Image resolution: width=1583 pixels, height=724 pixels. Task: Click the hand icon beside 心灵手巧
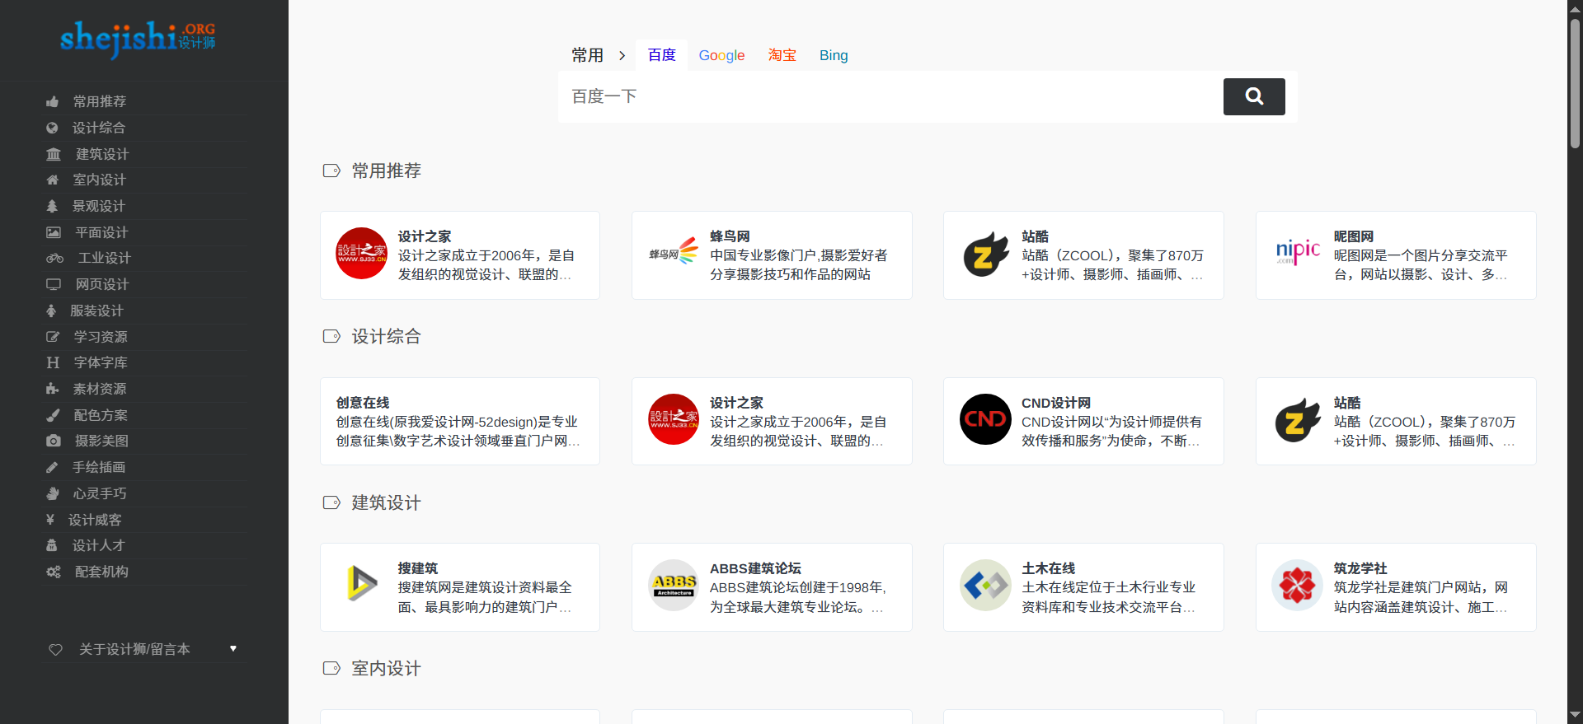click(53, 493)
